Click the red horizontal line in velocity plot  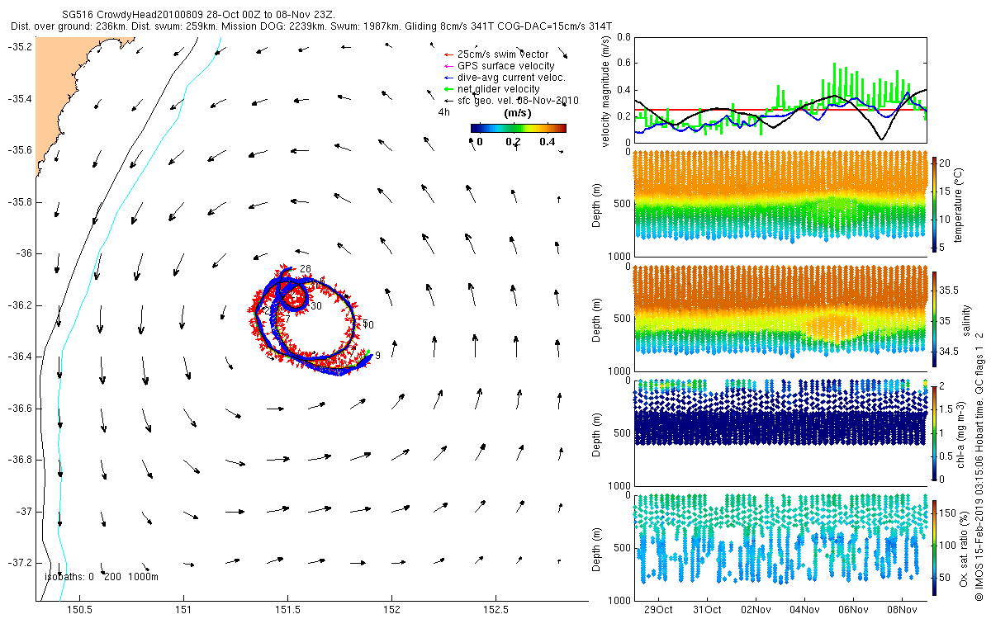(x=780, y=109)
